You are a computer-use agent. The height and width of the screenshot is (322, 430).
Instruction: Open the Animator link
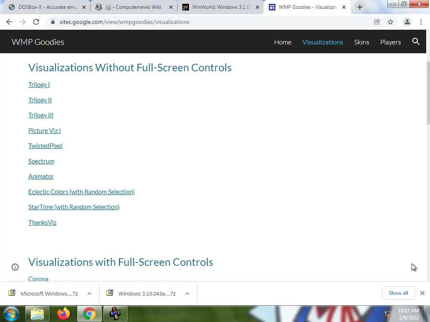pos(41,177)
